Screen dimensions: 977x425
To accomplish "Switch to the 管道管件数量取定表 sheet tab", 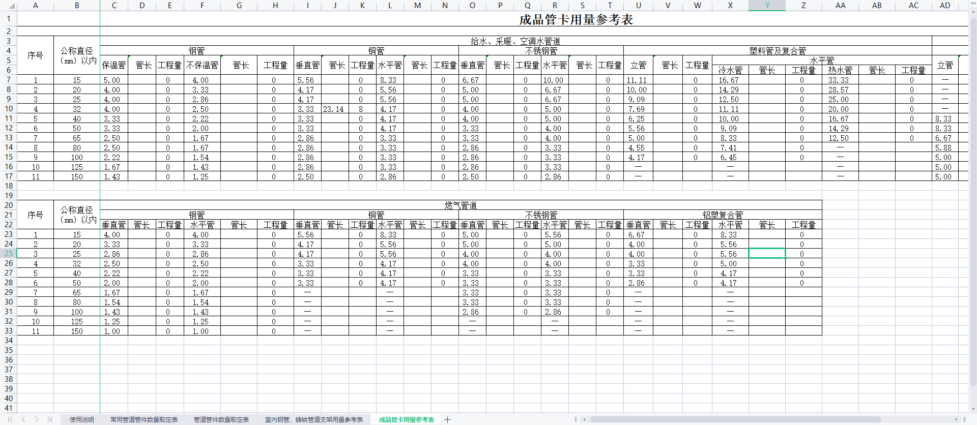I will coord(221,419).
